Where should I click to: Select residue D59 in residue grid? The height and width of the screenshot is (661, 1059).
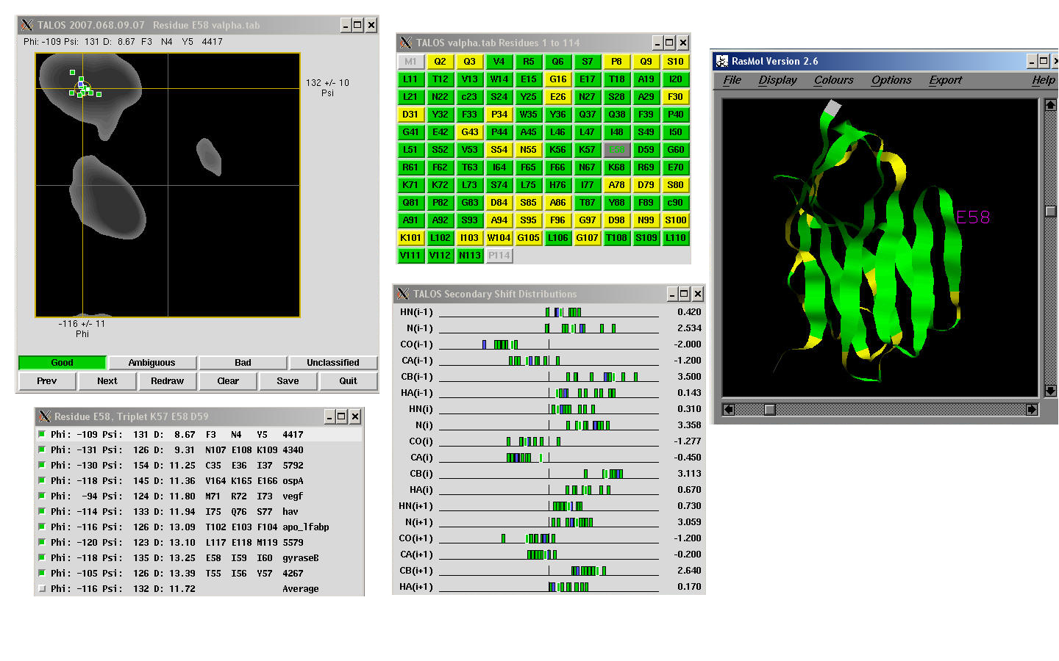[646, 150]
